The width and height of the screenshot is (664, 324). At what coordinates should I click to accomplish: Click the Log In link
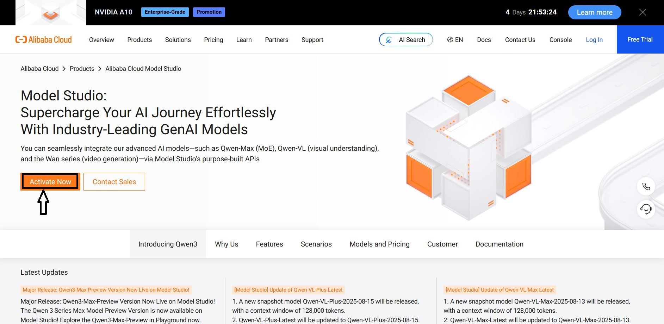click(594, 40)
